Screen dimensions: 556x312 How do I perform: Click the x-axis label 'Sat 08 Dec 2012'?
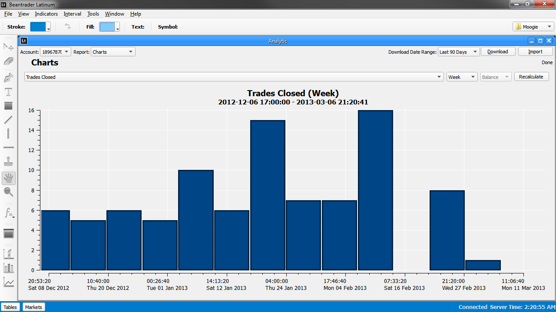pyautogui.click(x=49, y=288)
